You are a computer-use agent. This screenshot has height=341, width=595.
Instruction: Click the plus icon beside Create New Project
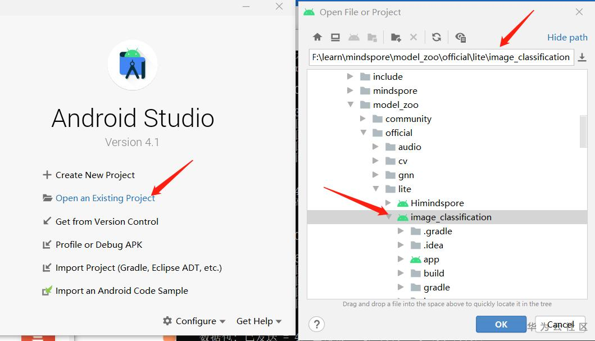(x=47, y=175)
